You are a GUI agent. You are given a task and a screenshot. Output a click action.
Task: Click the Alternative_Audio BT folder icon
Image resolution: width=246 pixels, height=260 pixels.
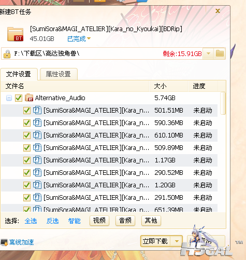29,98
